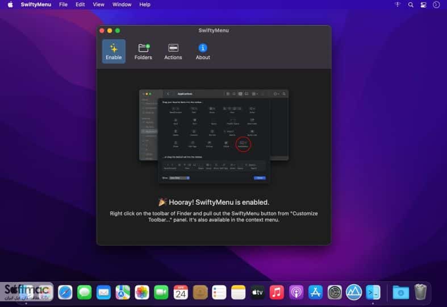Open System Preferences from the Dock

pos(335,292)
